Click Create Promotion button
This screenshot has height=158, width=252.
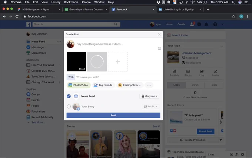[x=193, y=140]
